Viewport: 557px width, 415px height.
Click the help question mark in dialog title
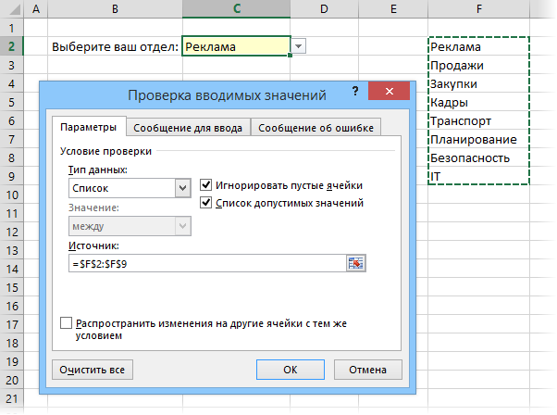click(x=355, y=93)
